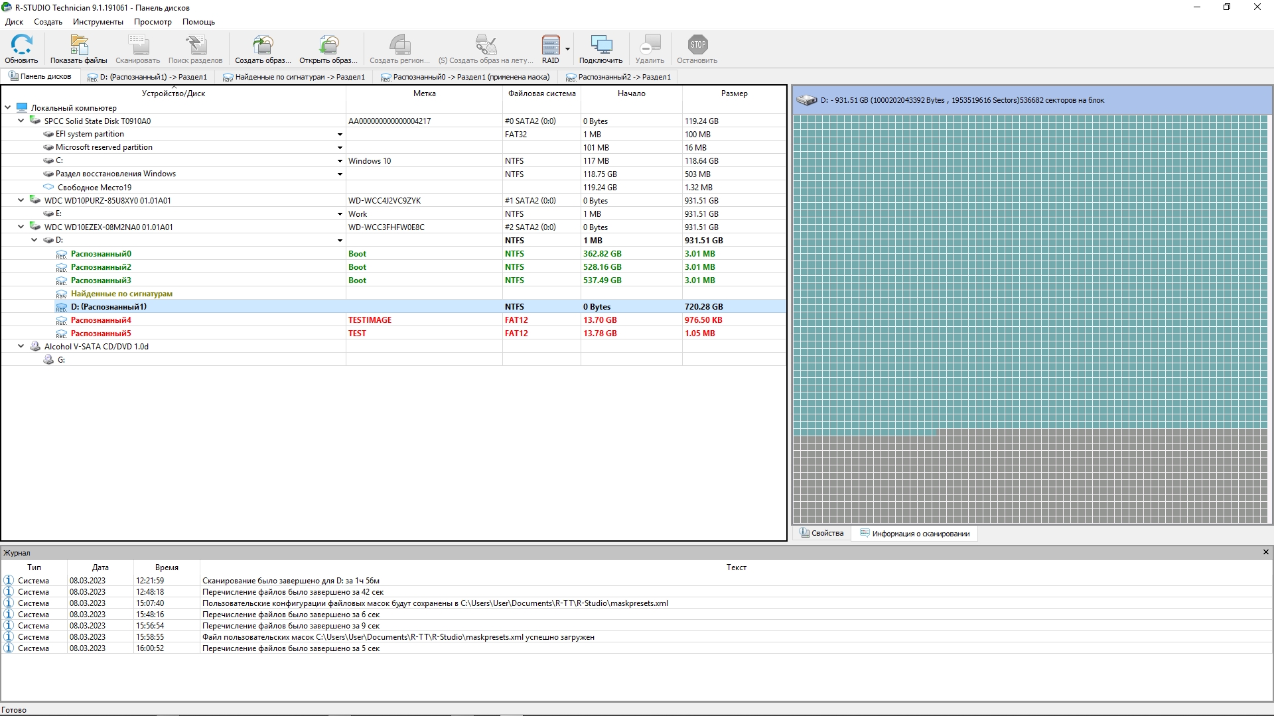Click Open image (Открыть образ) toolbar icon

point(328,45)
